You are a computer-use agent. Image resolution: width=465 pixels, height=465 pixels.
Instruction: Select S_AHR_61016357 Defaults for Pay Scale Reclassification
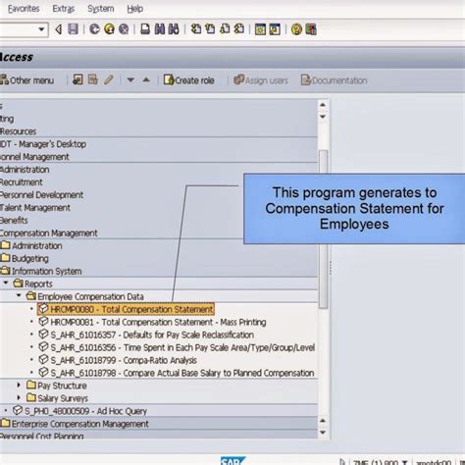(146, 335)
